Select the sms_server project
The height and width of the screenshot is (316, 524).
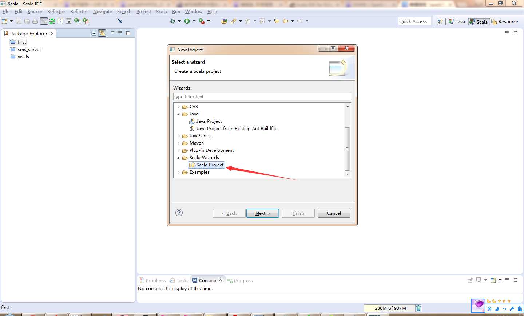26,50
